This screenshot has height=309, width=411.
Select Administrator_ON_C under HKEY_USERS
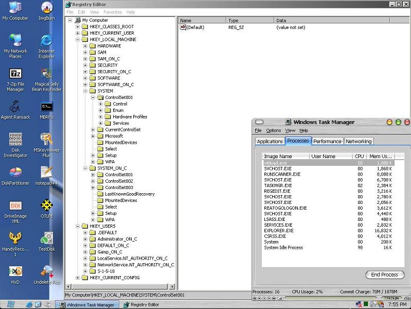pos(117,239)
